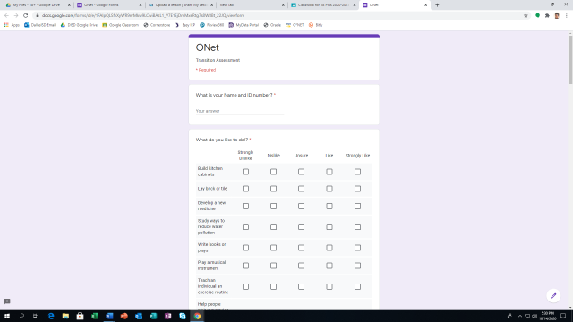Viewport: 573px width, 322px height.
Task: Check Strongly Like for Write books or plays
Action: point(357,248)
